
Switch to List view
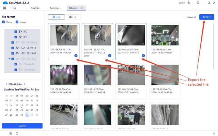click(72, 17)
